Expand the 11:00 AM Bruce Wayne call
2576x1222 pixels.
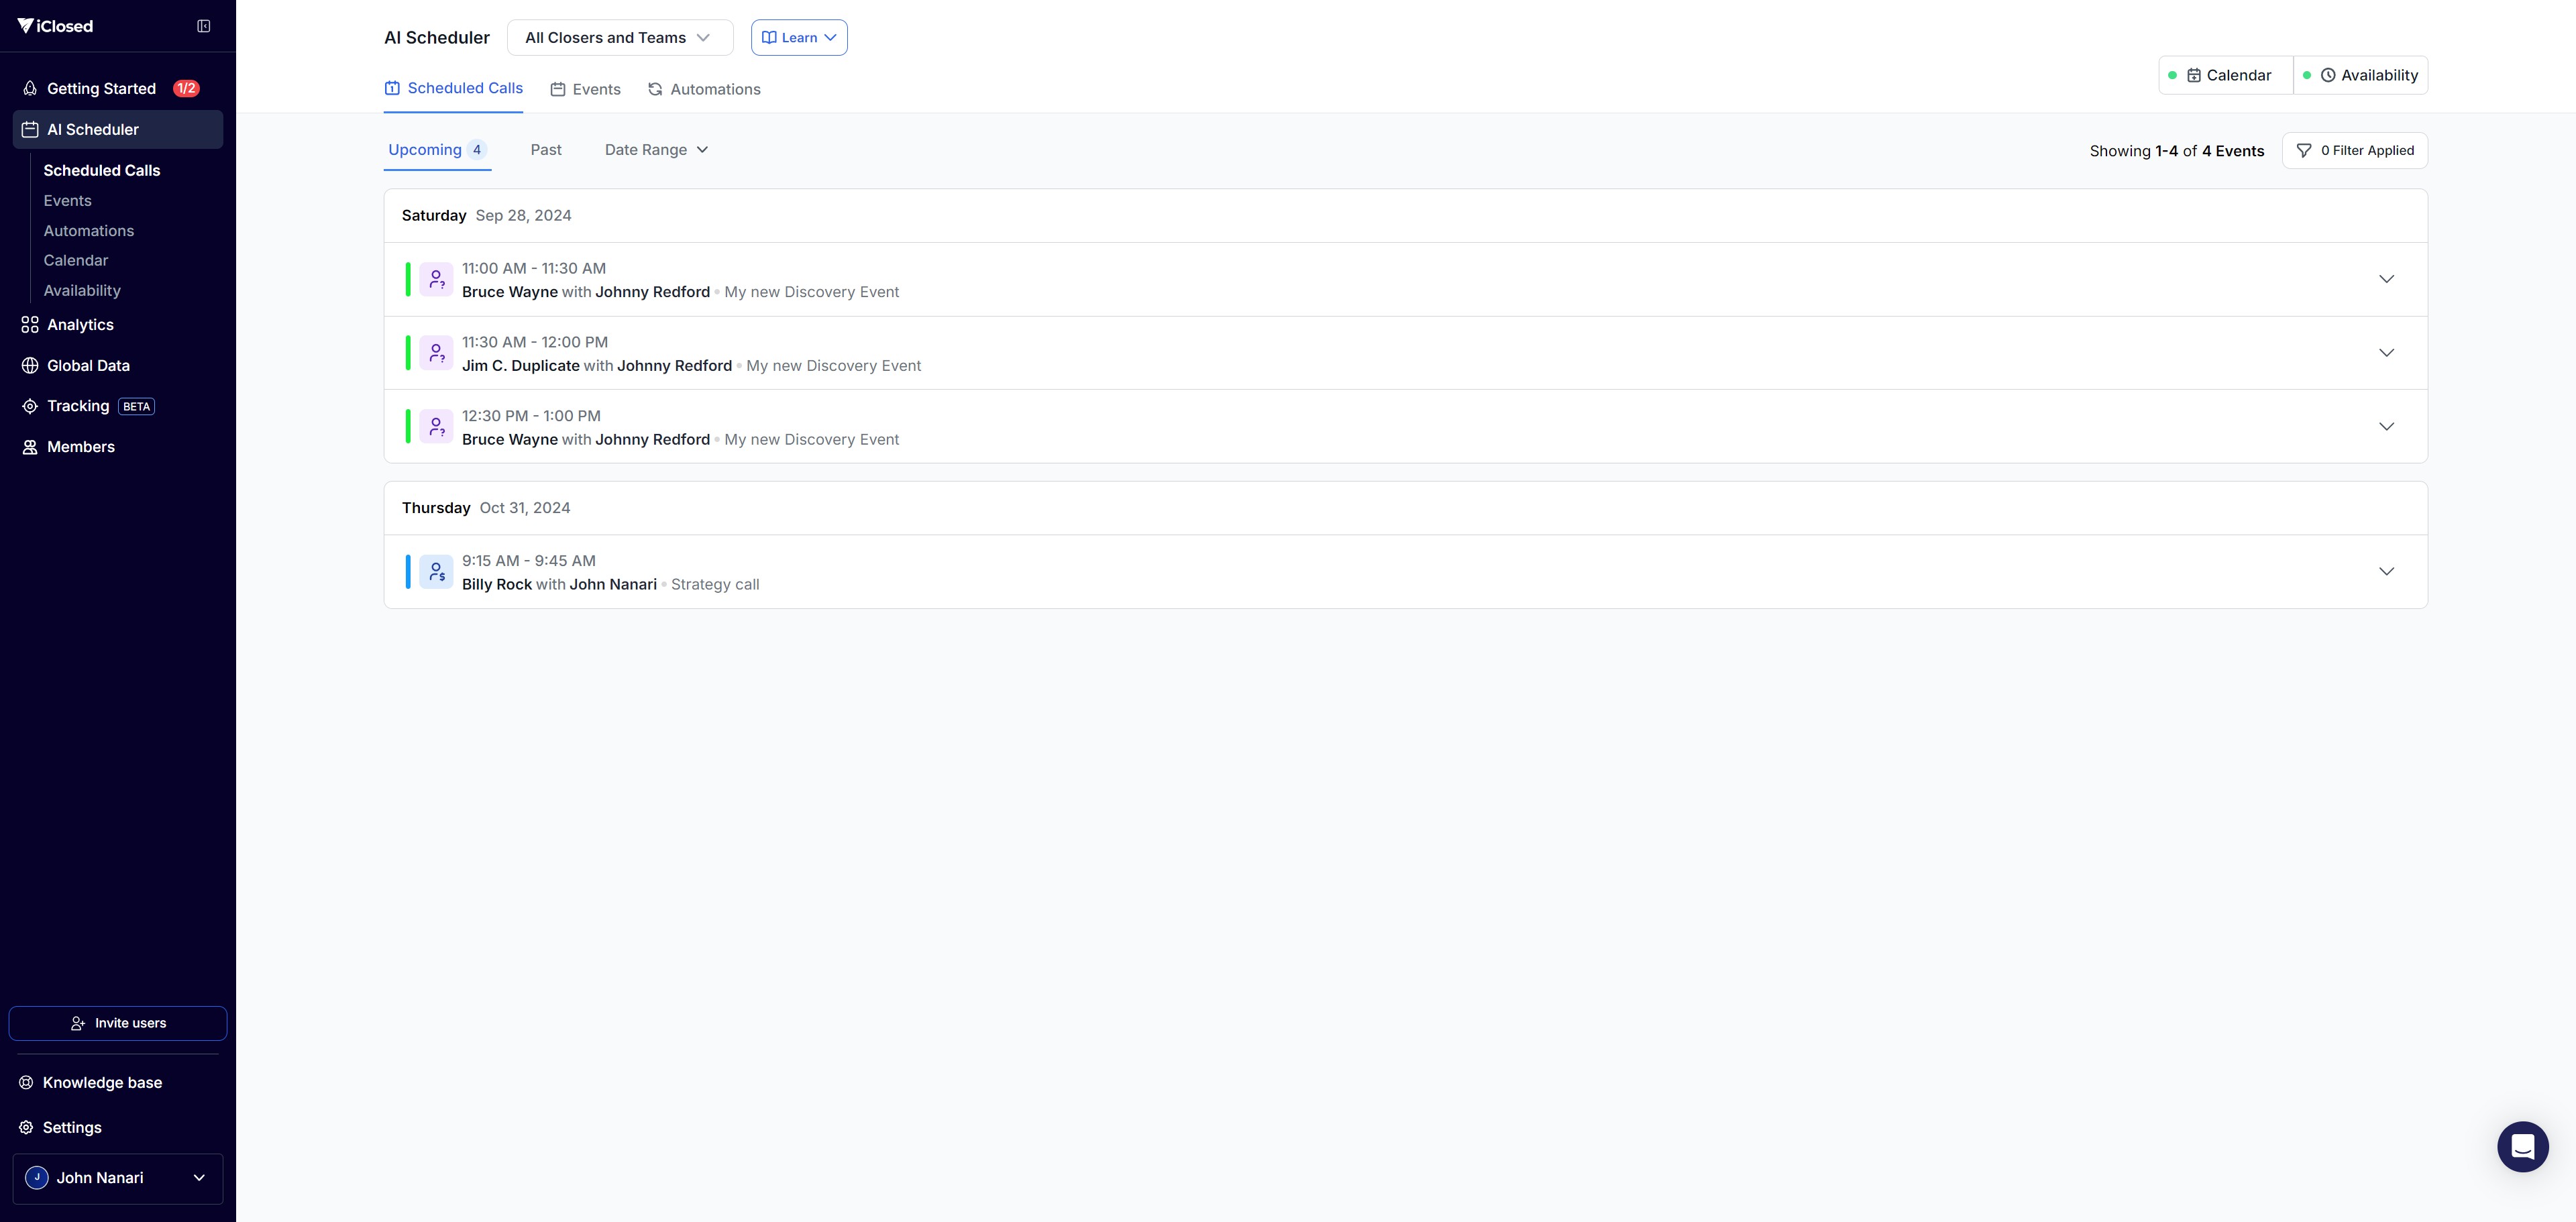(x=2386, y=279)
